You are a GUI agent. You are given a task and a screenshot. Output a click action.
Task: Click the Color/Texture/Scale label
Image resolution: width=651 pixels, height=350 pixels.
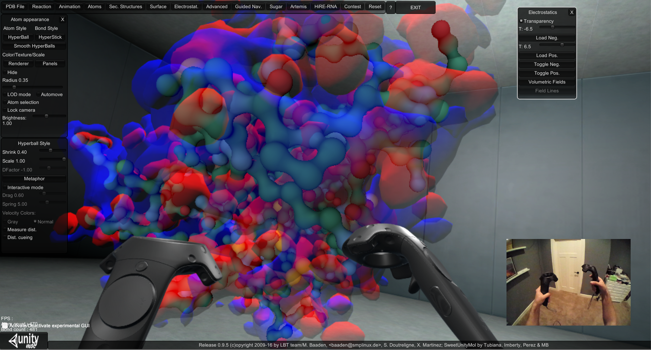23,55
